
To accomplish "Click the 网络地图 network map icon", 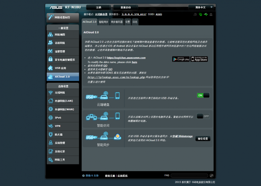I will tap(50, 35).
